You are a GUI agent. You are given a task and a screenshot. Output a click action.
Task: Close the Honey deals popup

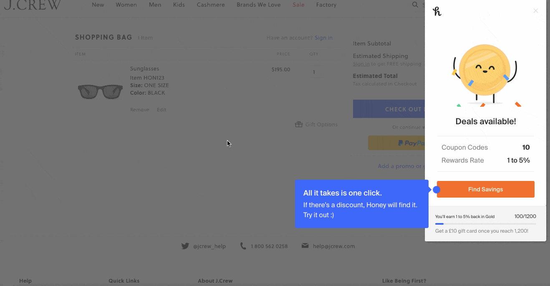point(536,11)
